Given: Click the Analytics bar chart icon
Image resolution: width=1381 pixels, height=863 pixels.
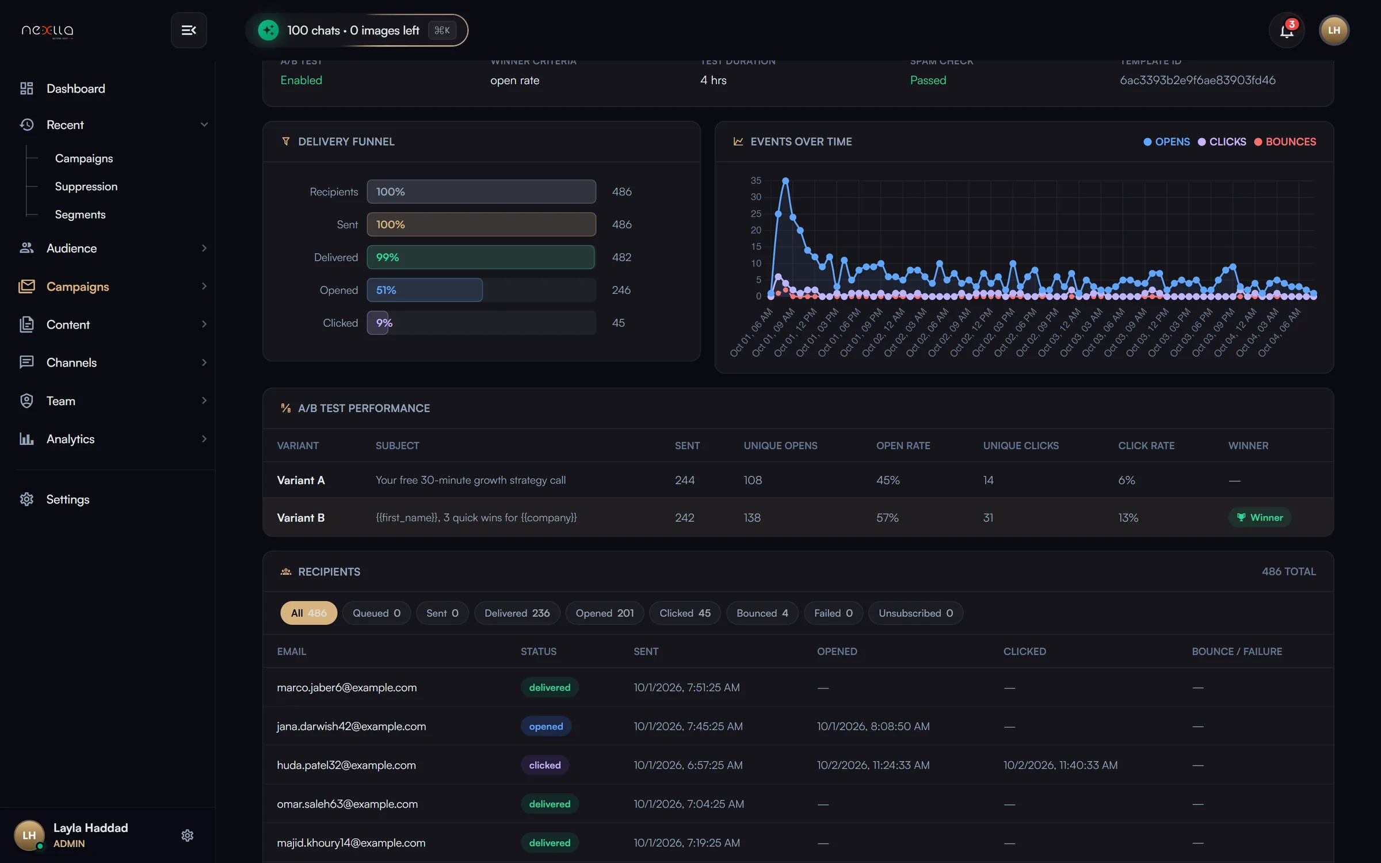Looking at the screenshot, I should pos(26,438).
